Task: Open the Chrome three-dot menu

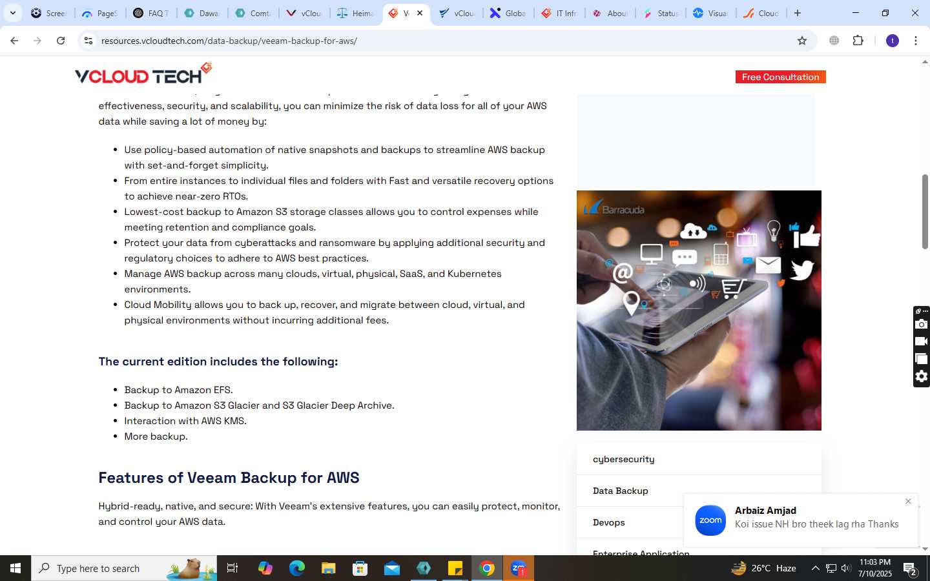Action: coord(916,41)
